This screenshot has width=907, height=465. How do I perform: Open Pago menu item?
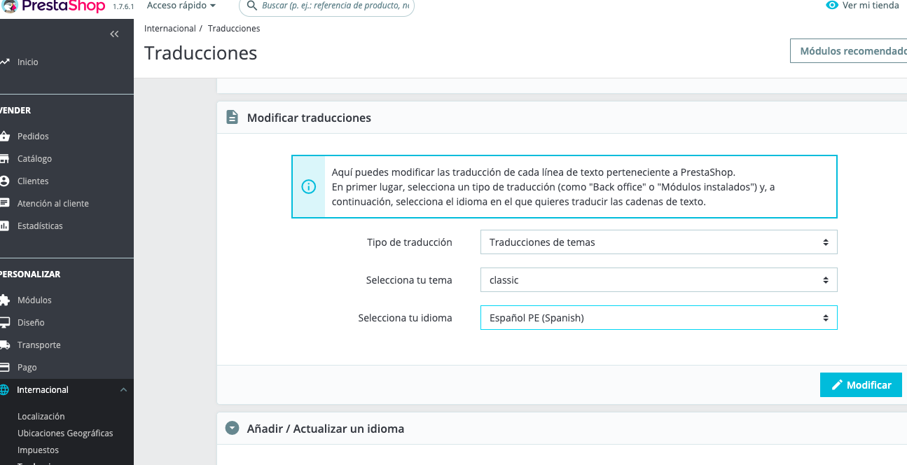pyautogui.click(x=27, y=368)
